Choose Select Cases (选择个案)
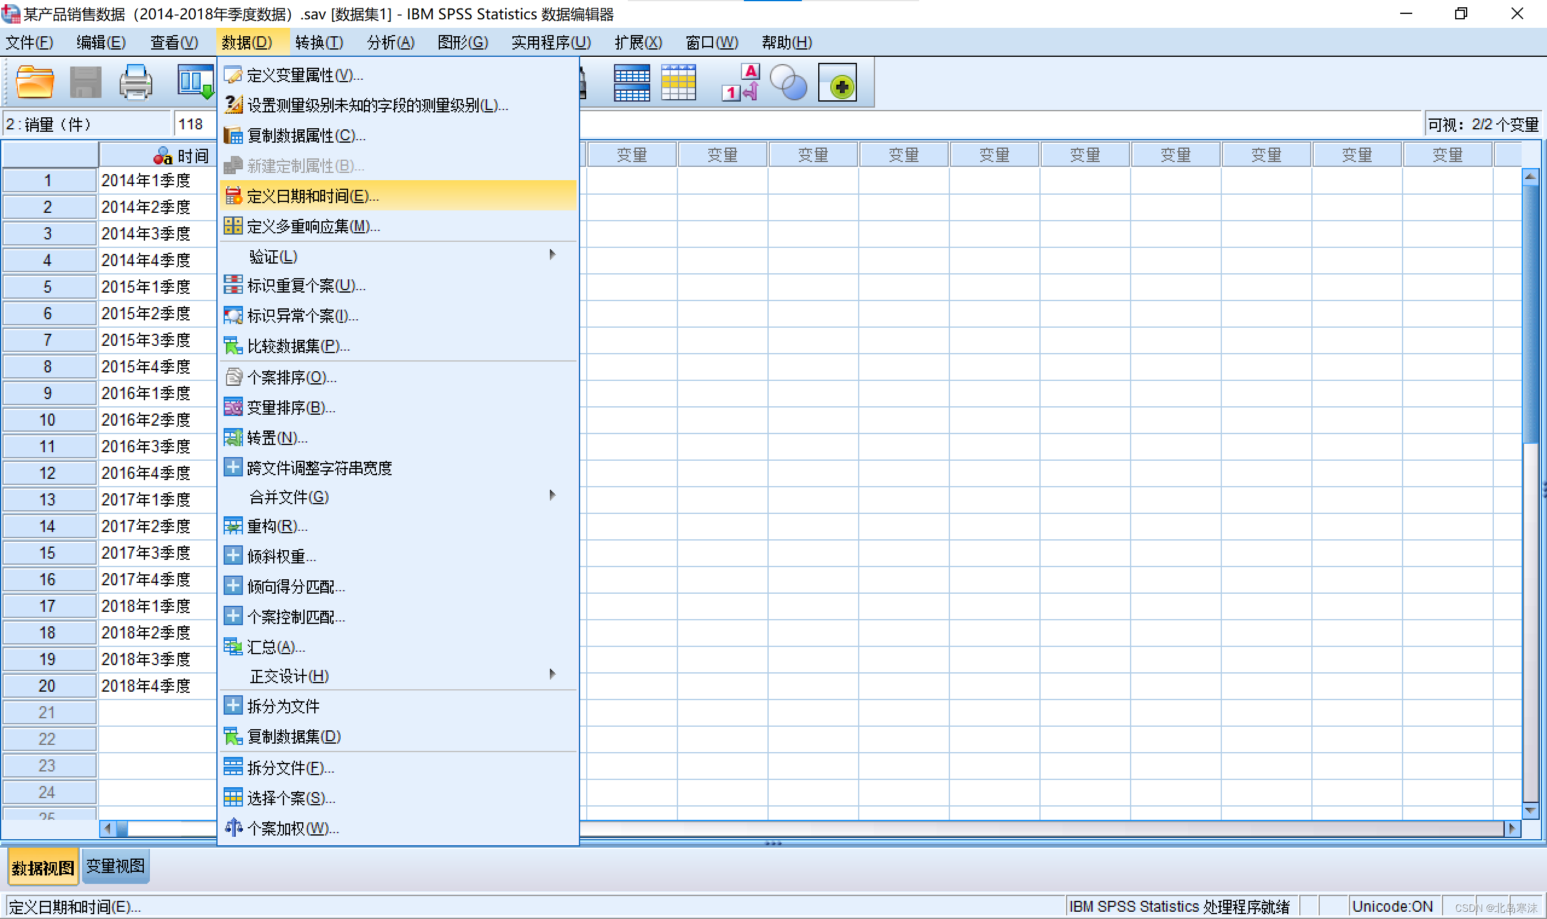 click(x=398, y=798)
